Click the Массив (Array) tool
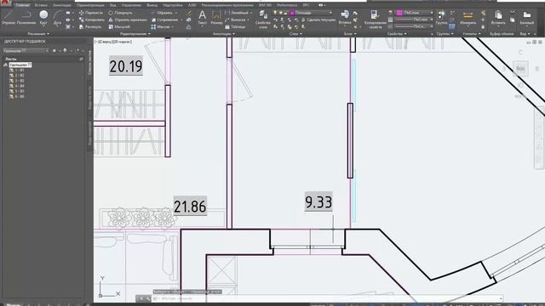This screenshot has height=306, width=545. [161, 26]
